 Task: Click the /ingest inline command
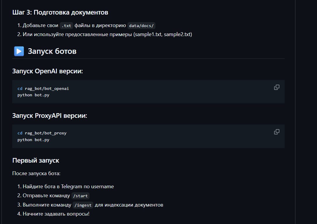(x=83, y=205)
